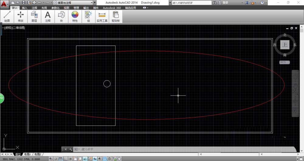Switch to the 参数化 (Parametric) ribbon tab
Viewport: 304px width, 161px height.
click(55, 8)
